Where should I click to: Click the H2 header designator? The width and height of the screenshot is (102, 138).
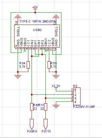[75, 86]
